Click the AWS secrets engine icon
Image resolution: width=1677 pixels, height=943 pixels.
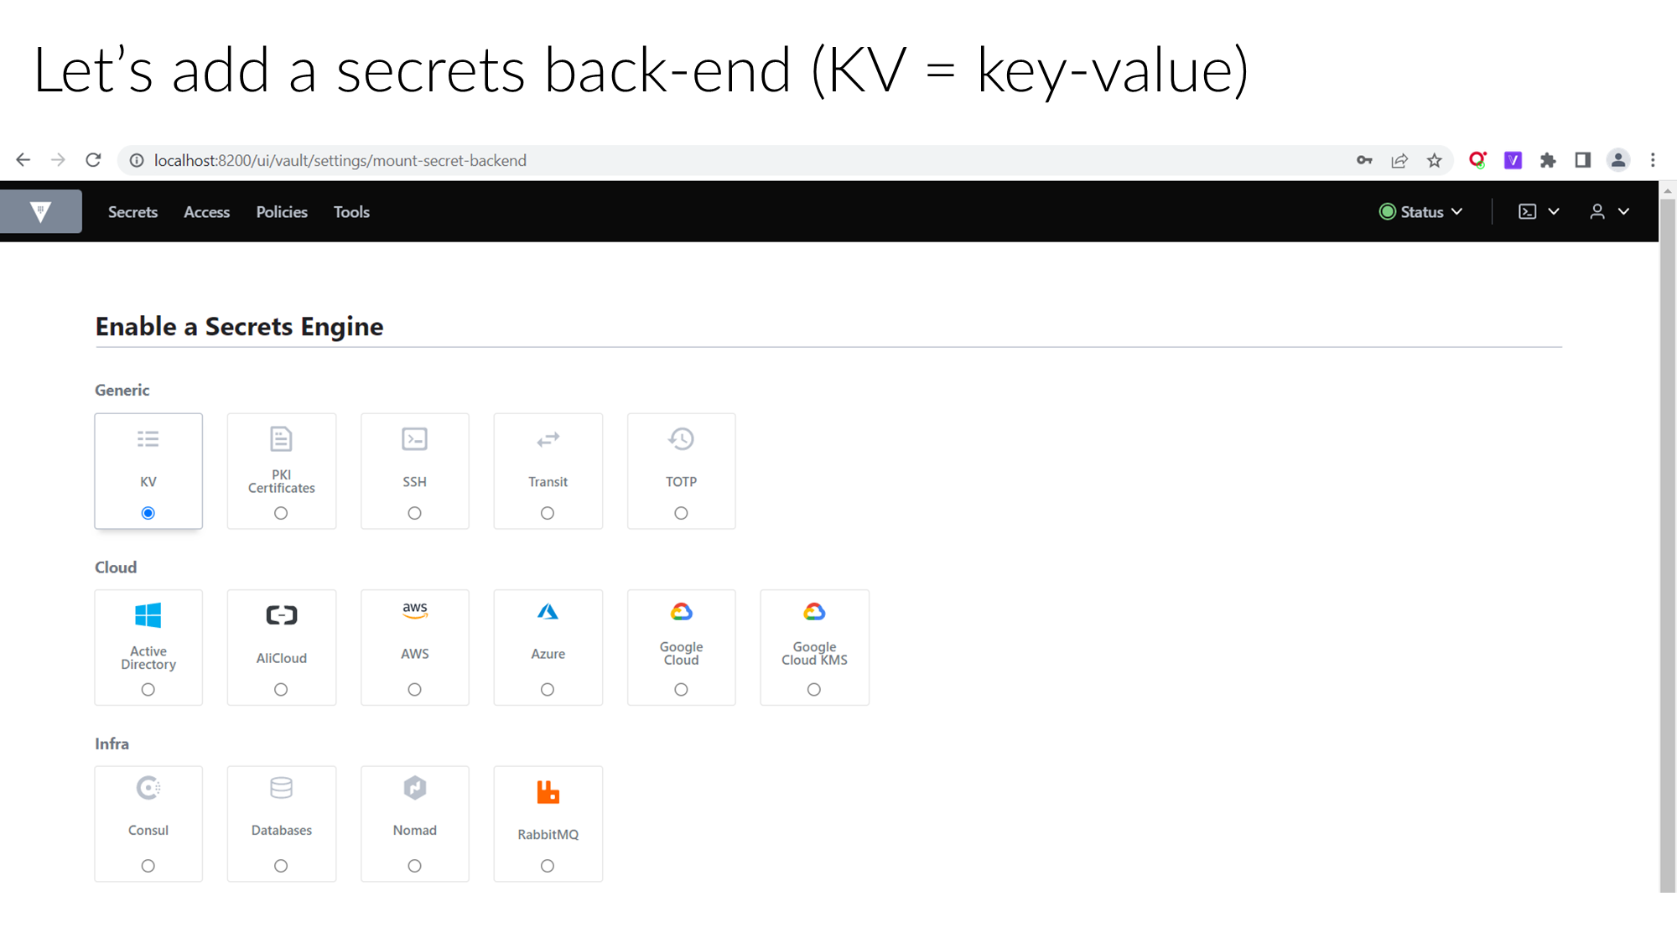(x=414, y=611)
